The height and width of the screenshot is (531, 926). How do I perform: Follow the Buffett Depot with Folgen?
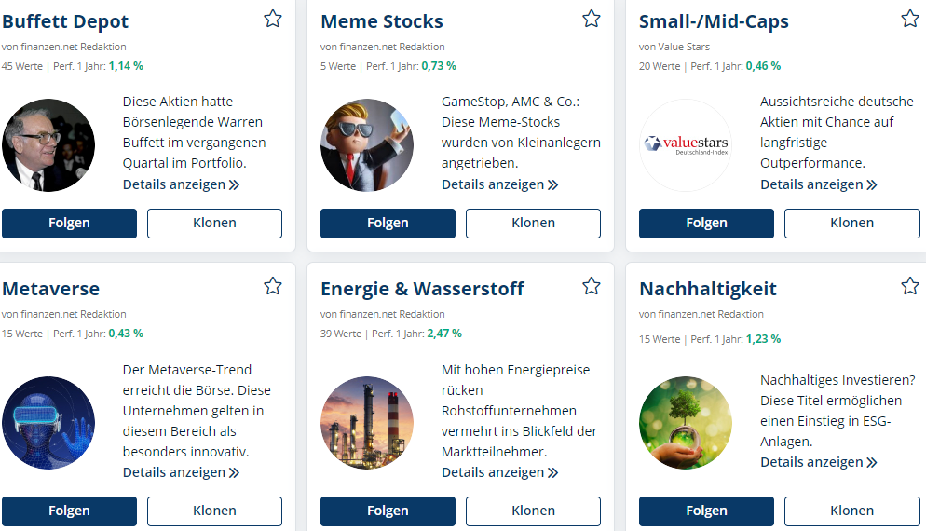(x=69, y=224)
